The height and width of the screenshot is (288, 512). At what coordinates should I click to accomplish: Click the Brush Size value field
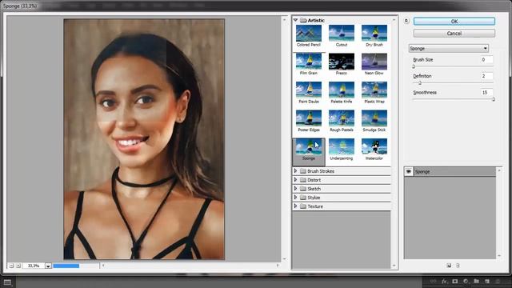(x=486, y=59)
